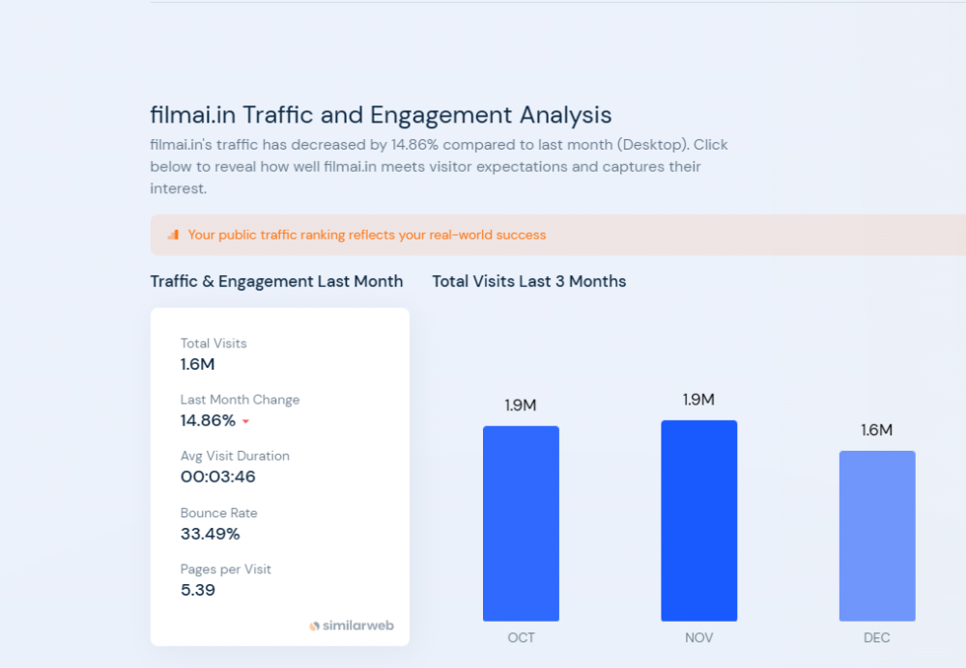Click the 1.6M label above the DEC bar
This screenshot has width=966, height=668.
click(877, 430)
